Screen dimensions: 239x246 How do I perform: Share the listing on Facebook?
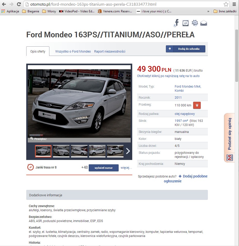pyautogui.click(x=176, y=23)
